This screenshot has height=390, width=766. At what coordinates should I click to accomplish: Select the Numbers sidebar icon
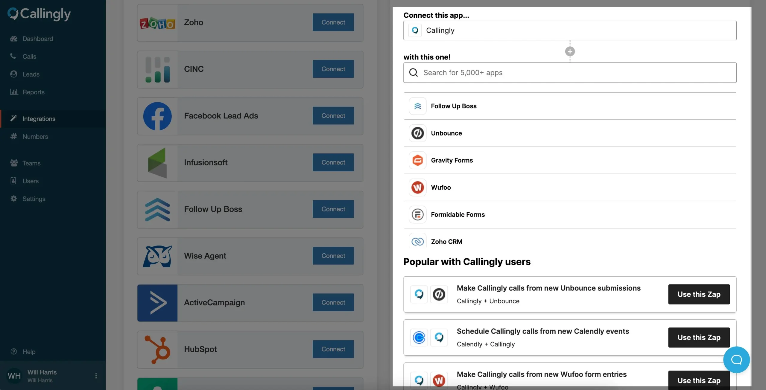(14, 137)
